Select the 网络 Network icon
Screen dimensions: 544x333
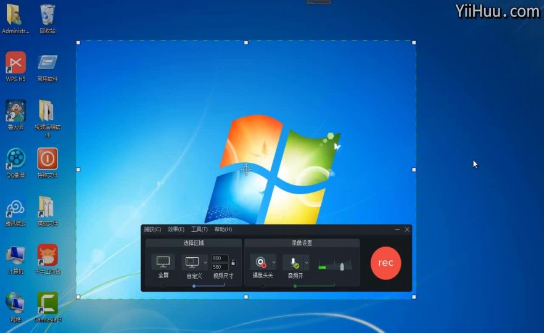[x=15, y=307]
